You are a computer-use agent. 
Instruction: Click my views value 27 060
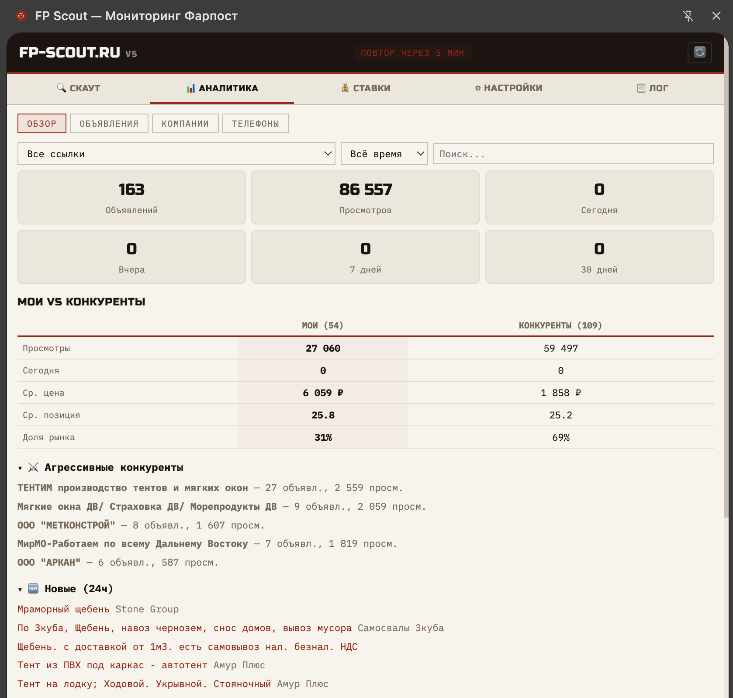pyautogui.click(x=323, y=348)
